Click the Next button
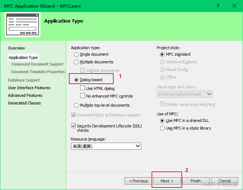The image size is (243, 190). [x=167, y=181]
